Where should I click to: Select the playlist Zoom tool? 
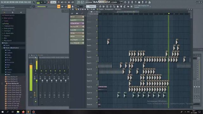point(92,9)
